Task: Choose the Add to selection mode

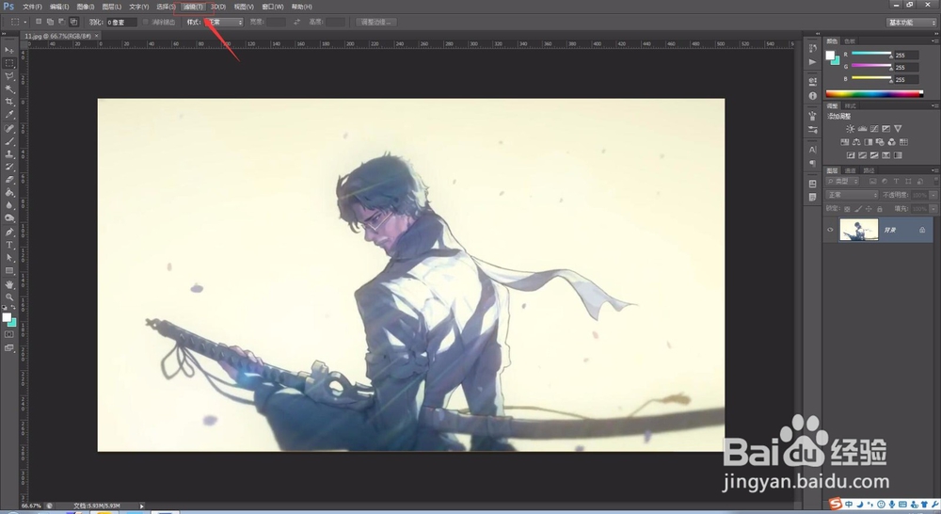Action: coord(50,22)
